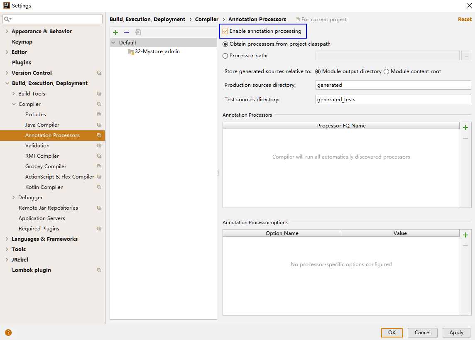Screen dimensions: 475x340
Task: Focus the settings search field
Action: pyautogui.click(x=52, y=19)
